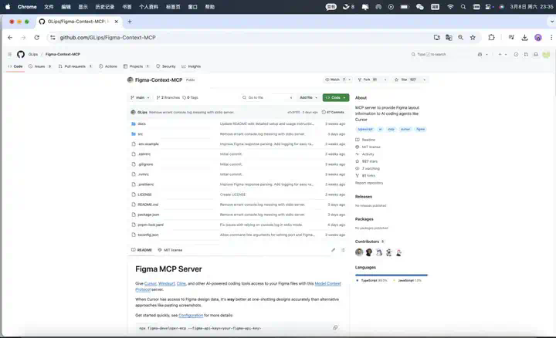The height and width of the screenshot is (338, 556).
Task: Open the GitHub homepage via the Octocat logo
Action: [21, 54]
